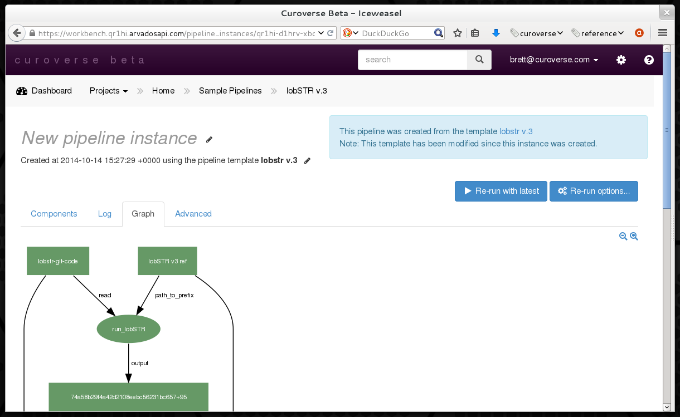Open brett@curoverse.com user menu
Viewport: 680px width, 417px height.
coord(554,60)
